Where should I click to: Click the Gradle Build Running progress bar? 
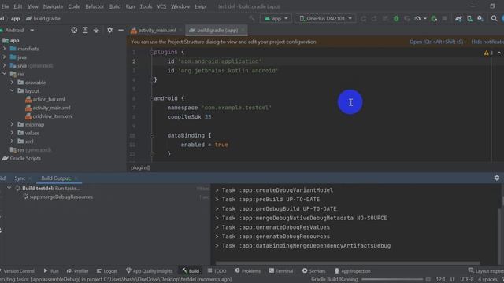point(392,280)
